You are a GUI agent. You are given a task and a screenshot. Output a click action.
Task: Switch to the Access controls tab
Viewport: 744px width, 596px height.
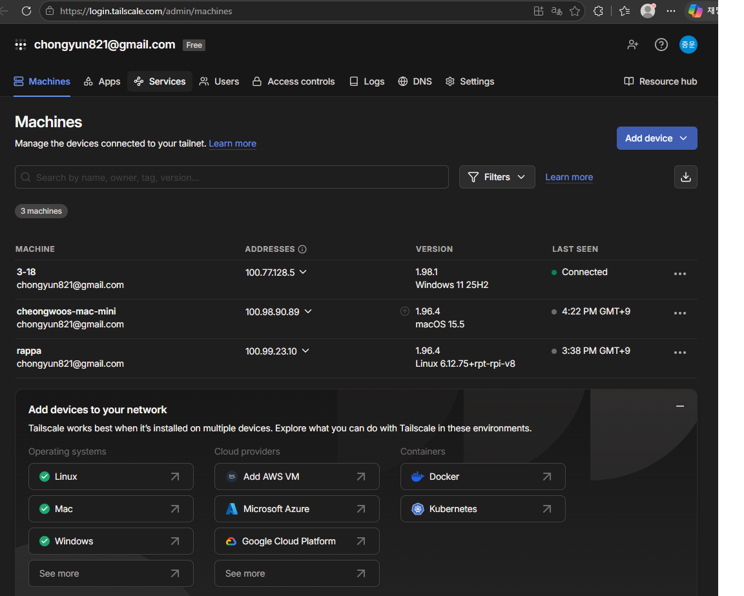(x=294, y=81)
